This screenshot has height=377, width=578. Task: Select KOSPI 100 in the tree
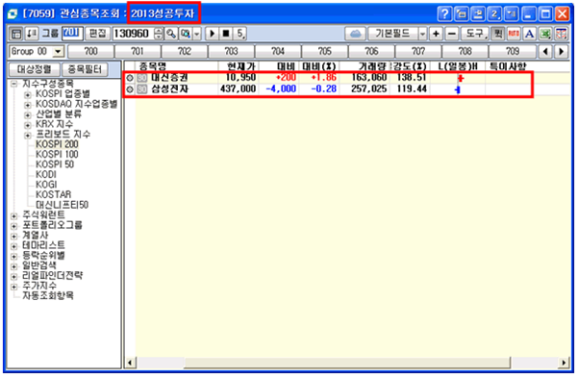(x=57, y=155)
